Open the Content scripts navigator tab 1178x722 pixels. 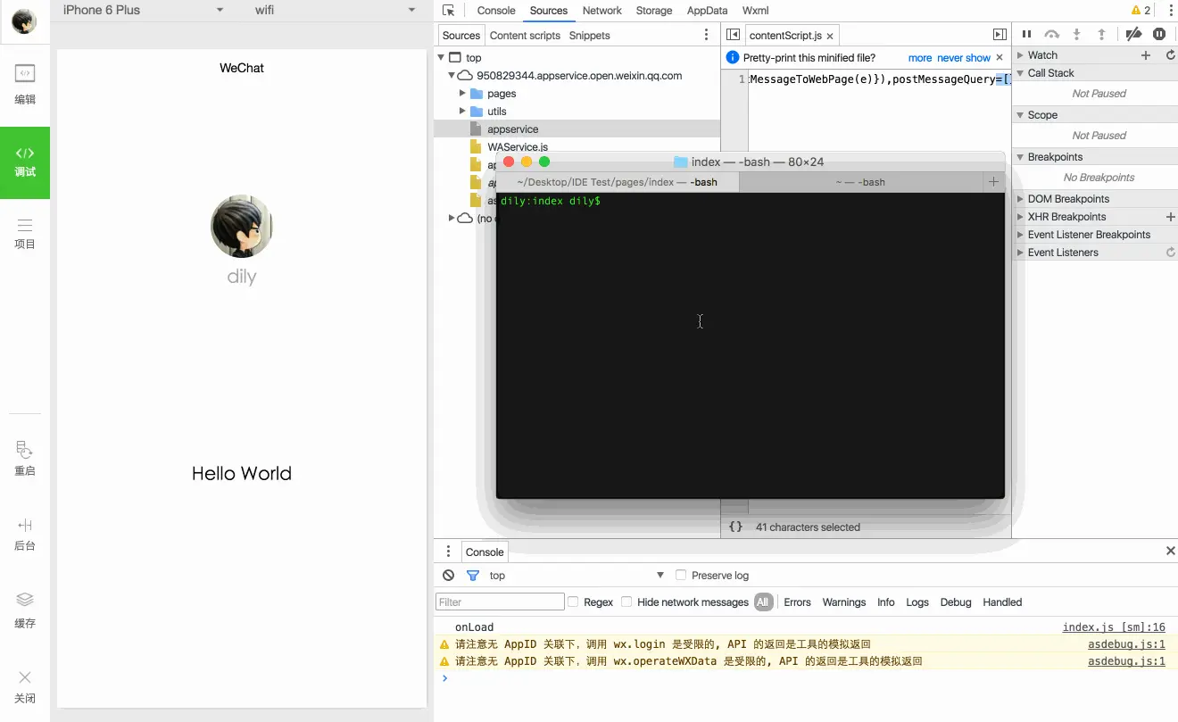click(x=525, y=36)
